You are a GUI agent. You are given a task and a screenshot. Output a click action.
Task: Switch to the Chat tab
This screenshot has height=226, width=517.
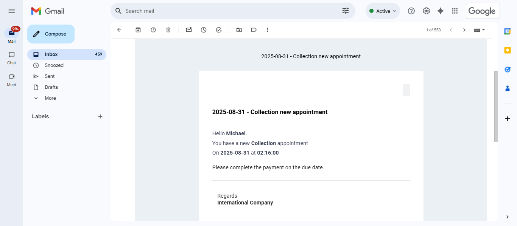click(12, 58)
